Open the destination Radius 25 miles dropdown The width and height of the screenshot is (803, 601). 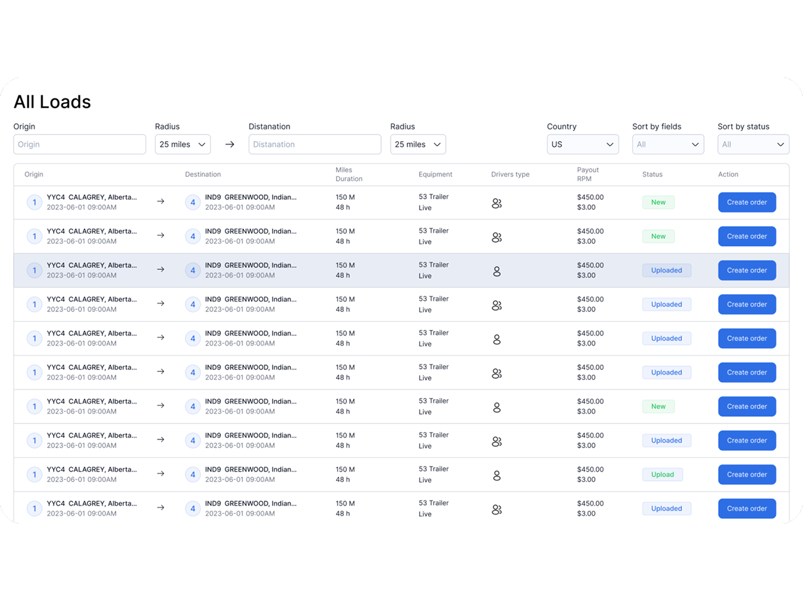(418, 145)
